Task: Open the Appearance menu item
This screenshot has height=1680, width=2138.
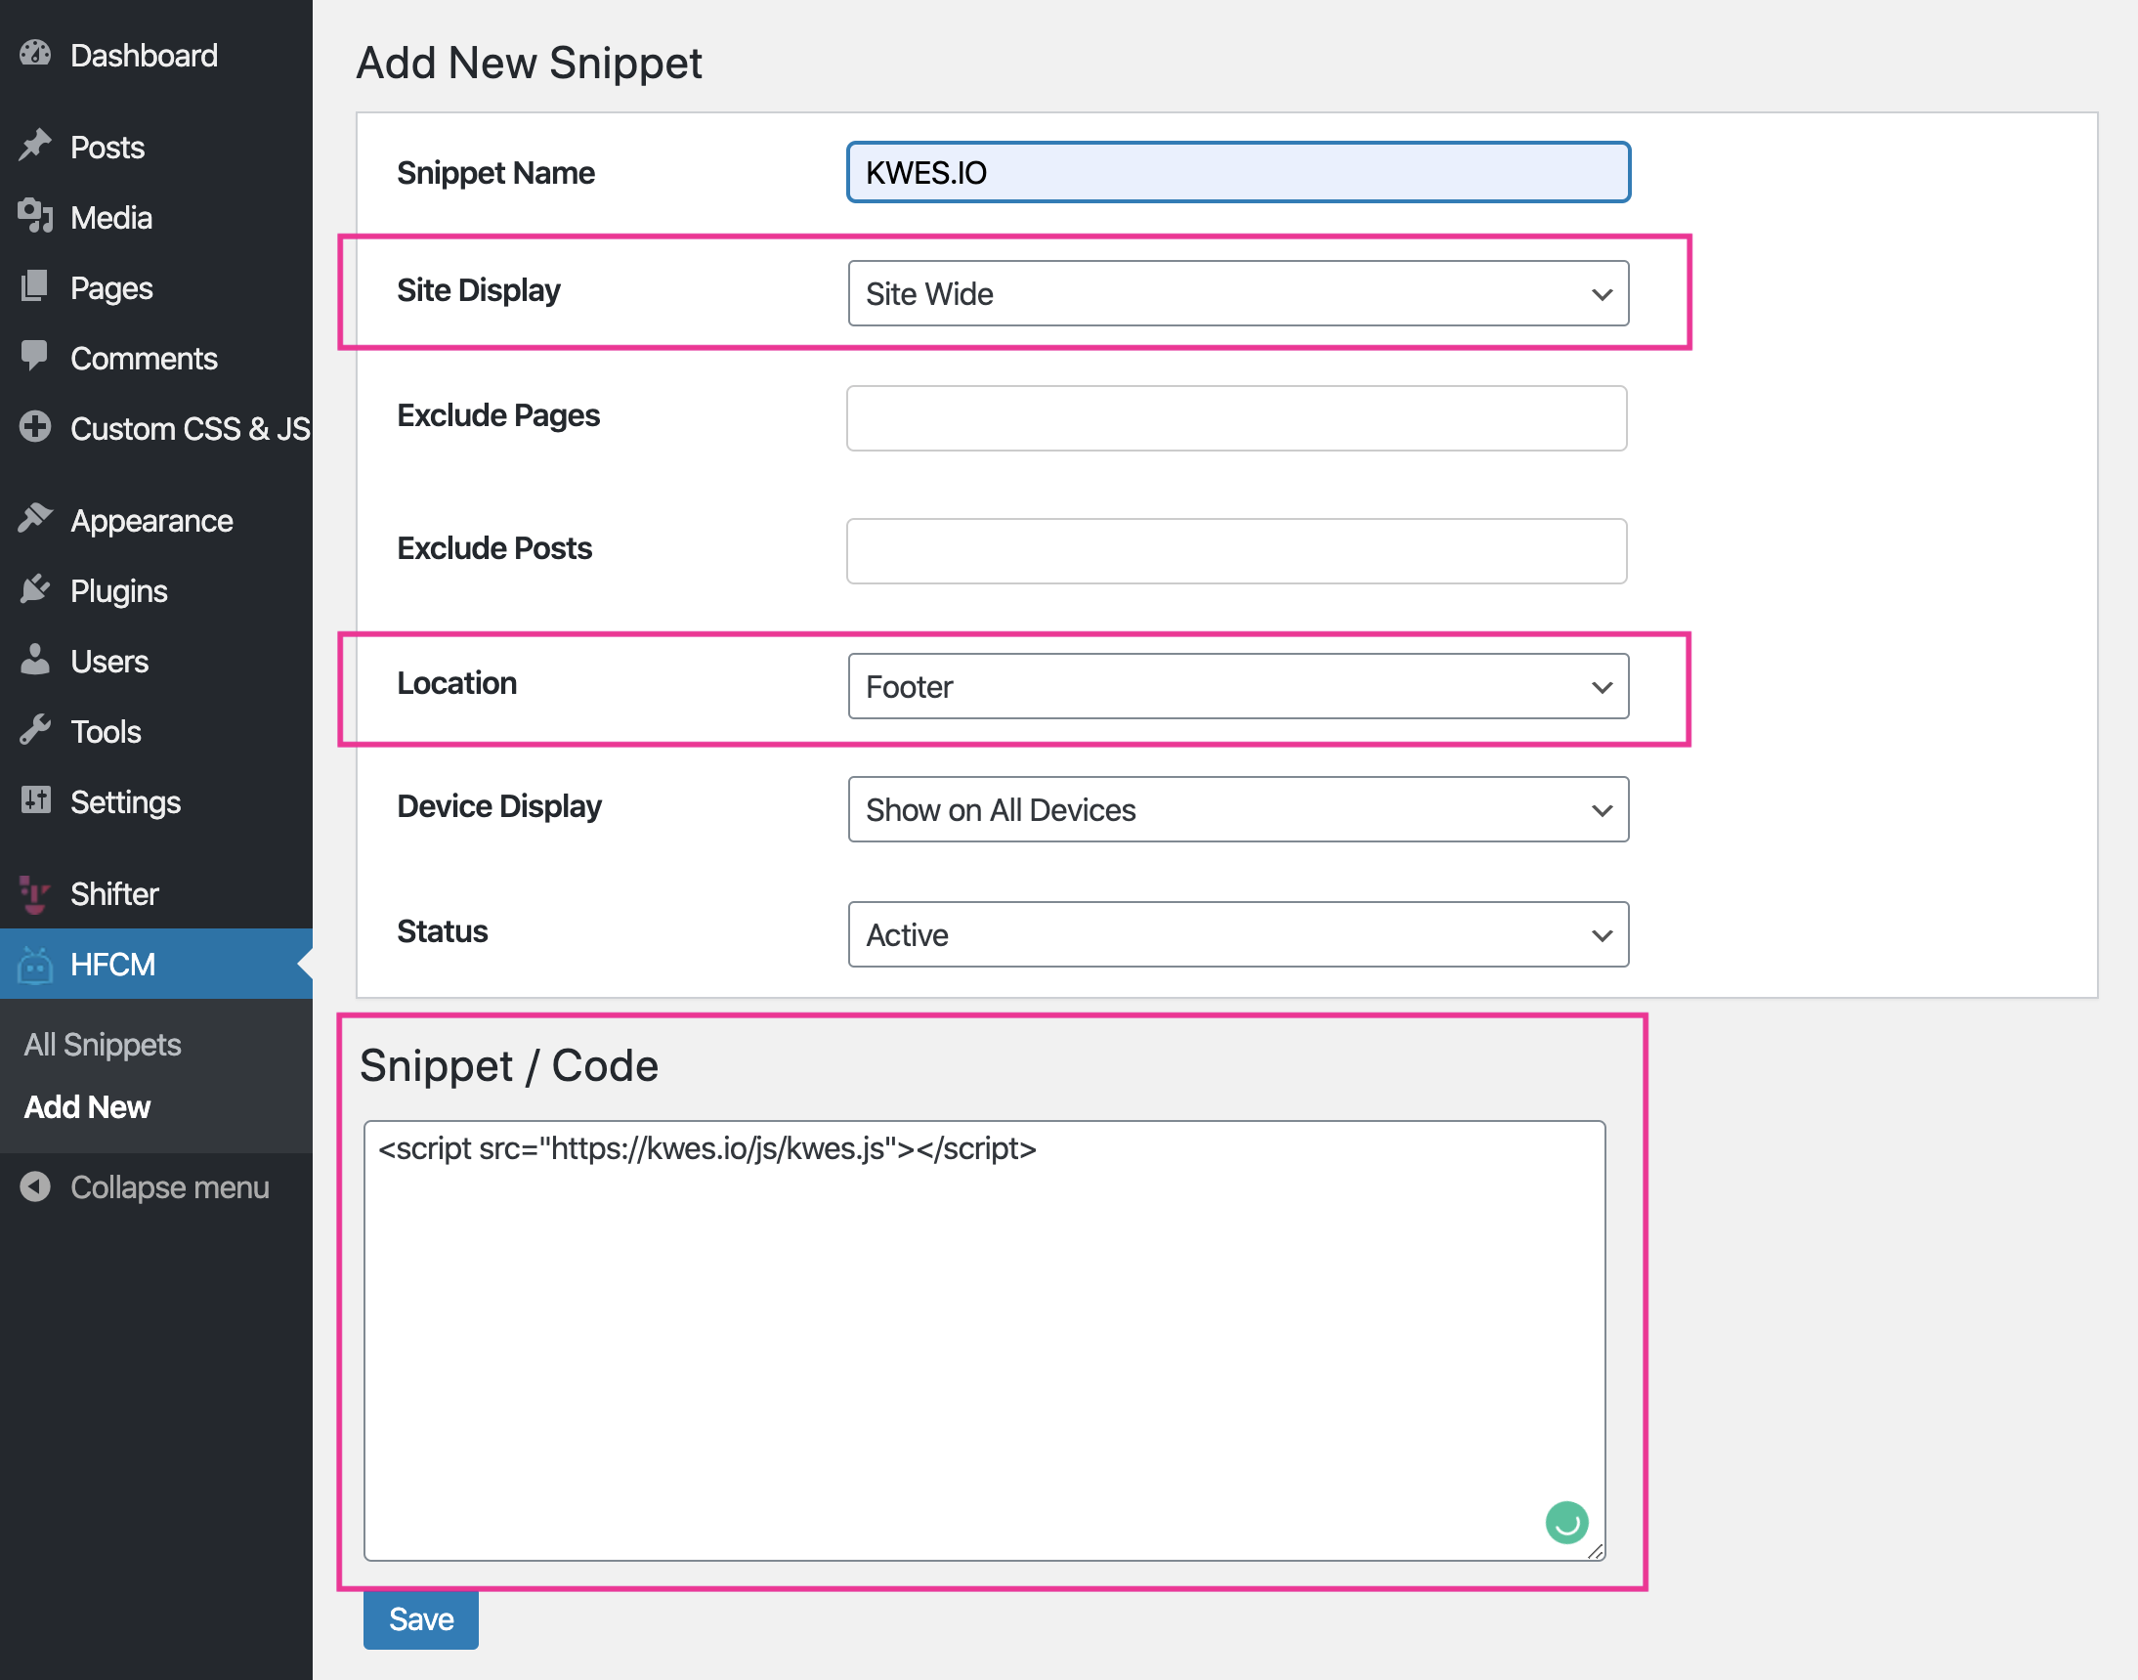Action: click(156, 520)
